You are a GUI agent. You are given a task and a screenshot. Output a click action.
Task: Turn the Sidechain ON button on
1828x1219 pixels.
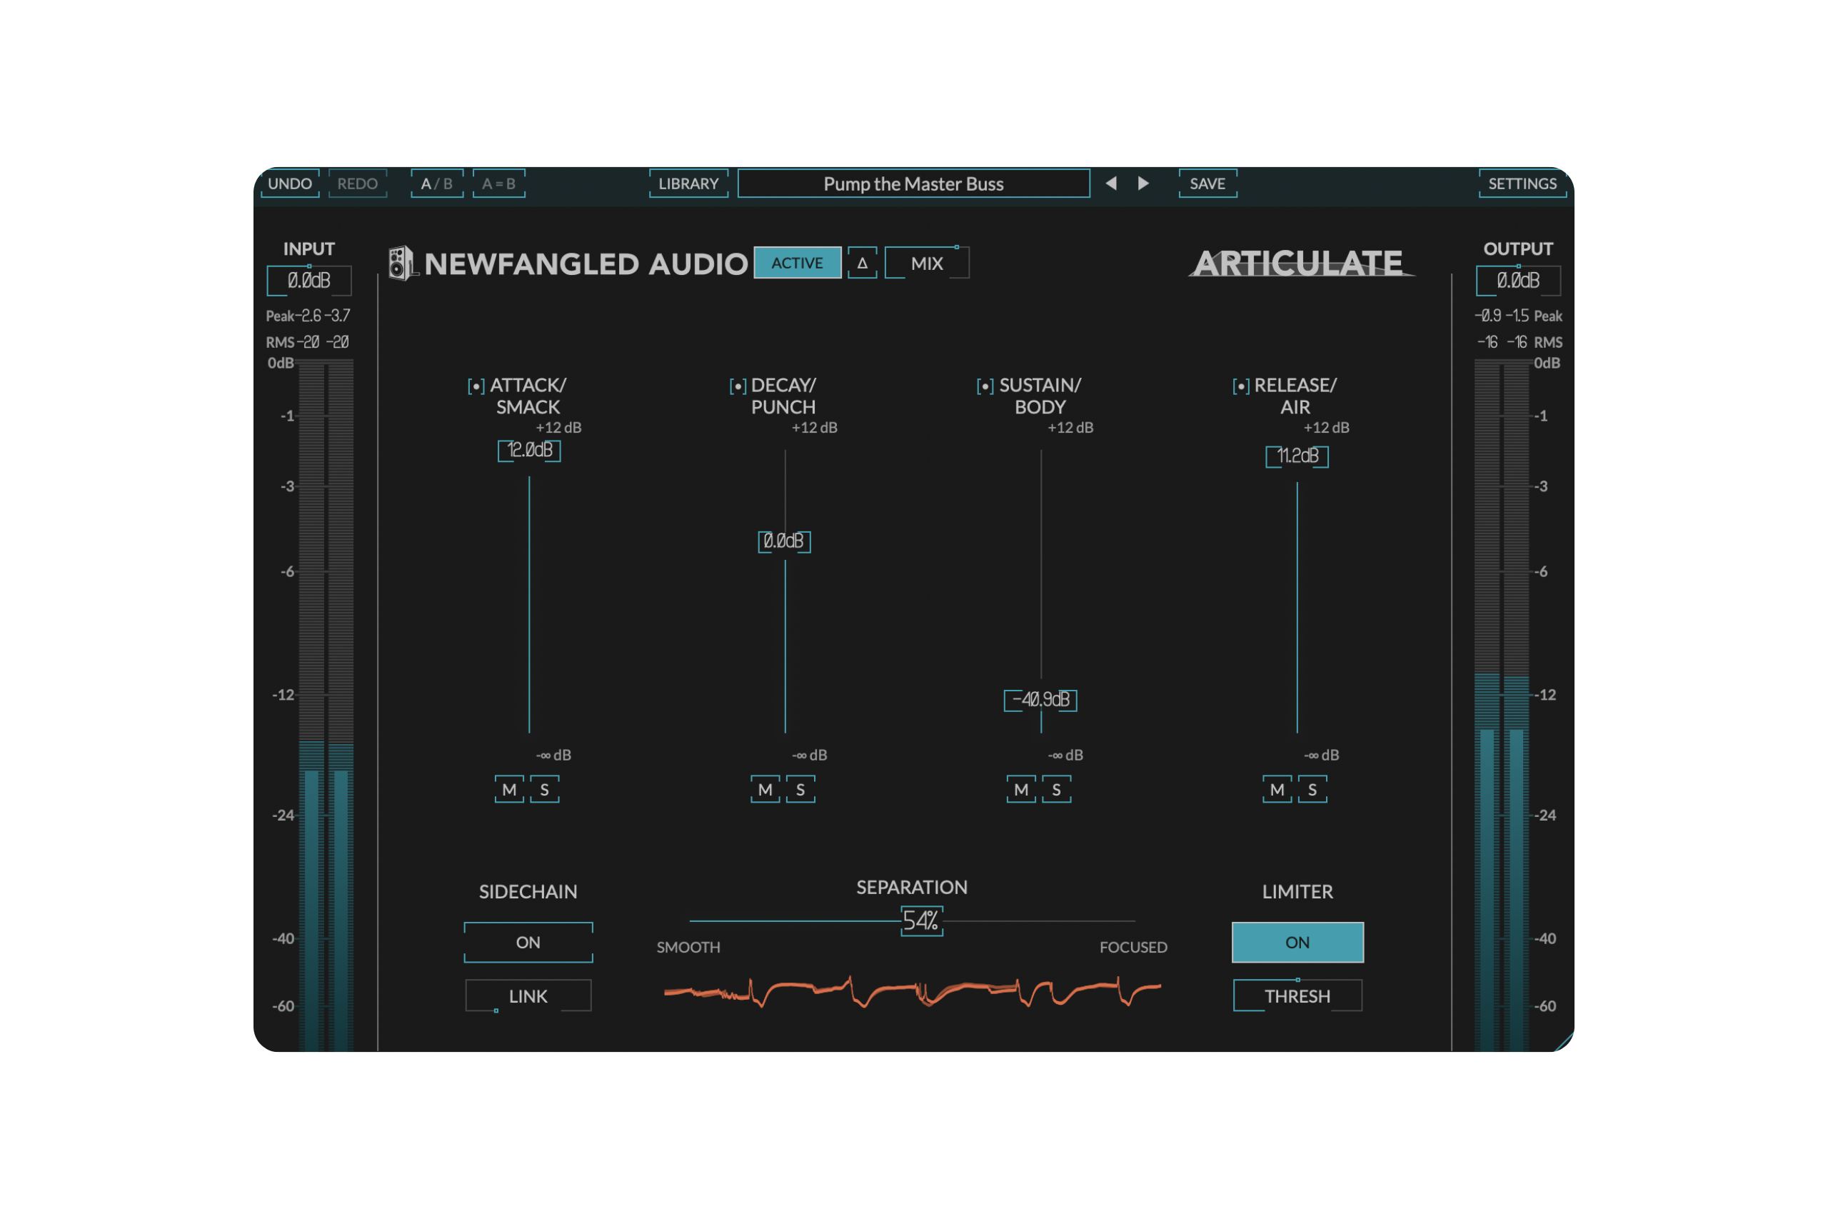528,942
